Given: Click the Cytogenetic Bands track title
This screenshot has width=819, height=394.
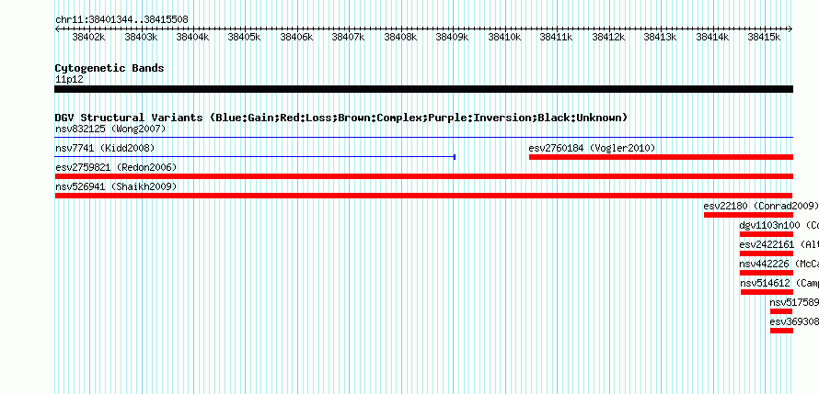Looking at the screenshot, I should click(110, 68).
